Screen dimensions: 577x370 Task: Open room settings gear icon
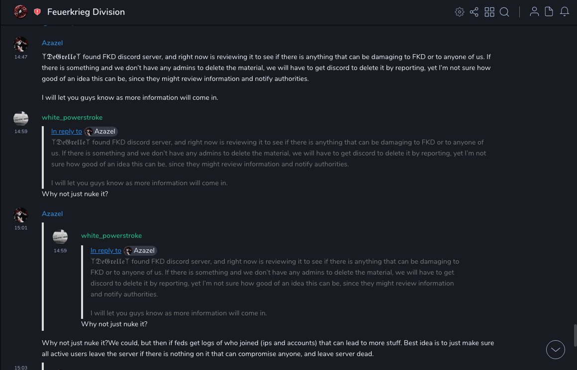460,12
